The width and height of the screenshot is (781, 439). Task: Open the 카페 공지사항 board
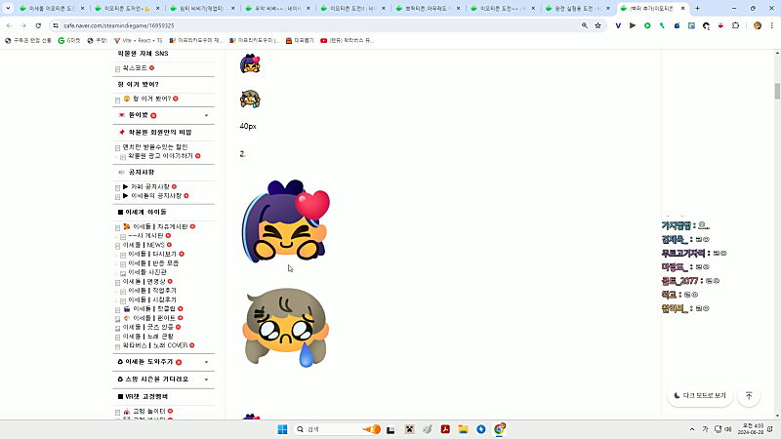pyautogui.click(x=150, y=186)
